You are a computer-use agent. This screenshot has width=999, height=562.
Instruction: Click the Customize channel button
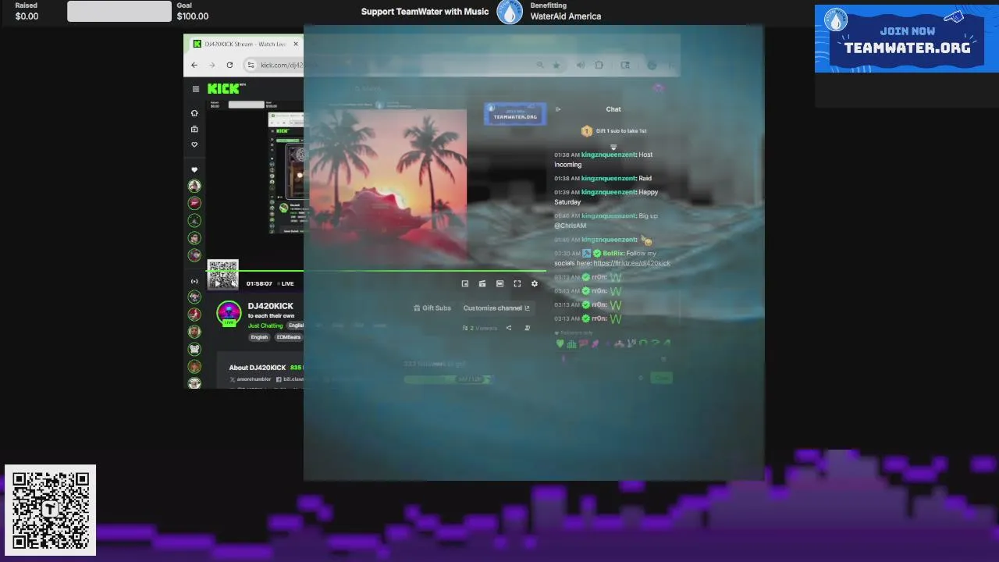pos(496,308)
